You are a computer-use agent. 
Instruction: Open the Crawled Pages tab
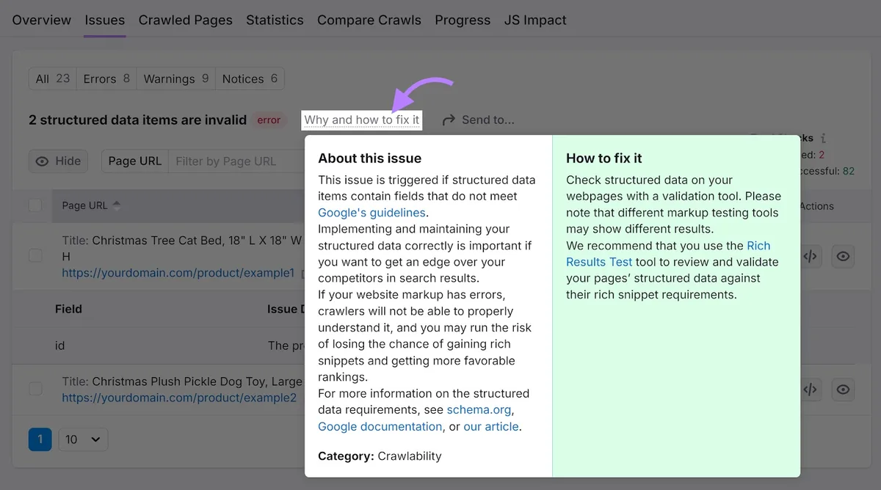point(186,20)
